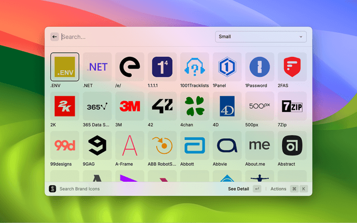Click See Detail action

[238, 189]
